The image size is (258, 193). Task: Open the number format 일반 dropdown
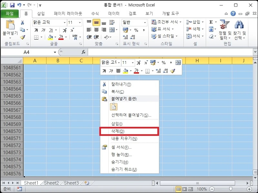click(145, 22)
